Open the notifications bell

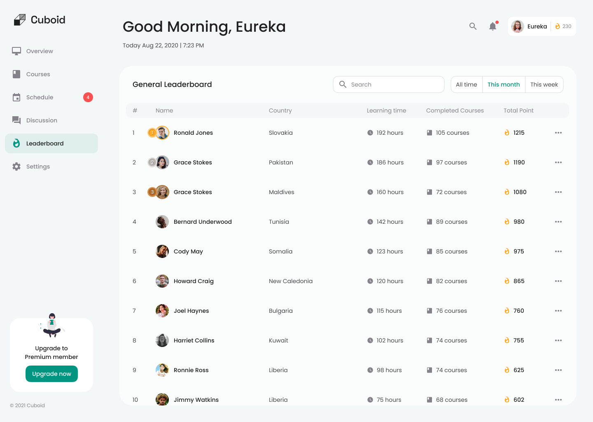[x=493, y=26]
